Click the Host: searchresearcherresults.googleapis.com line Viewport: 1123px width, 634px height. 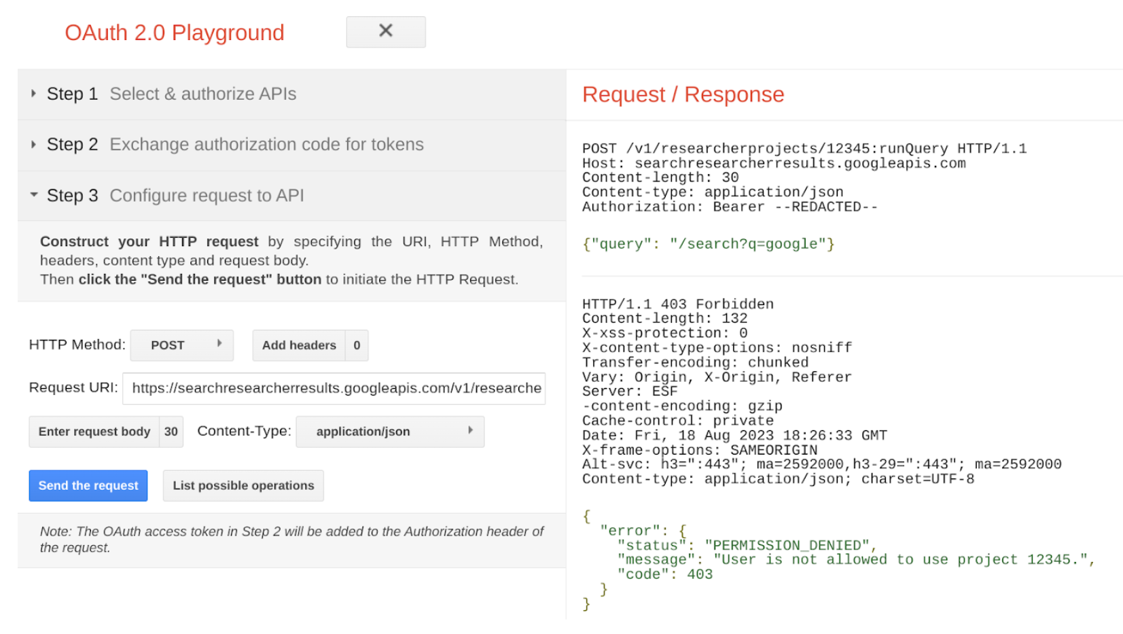(774, 164)
